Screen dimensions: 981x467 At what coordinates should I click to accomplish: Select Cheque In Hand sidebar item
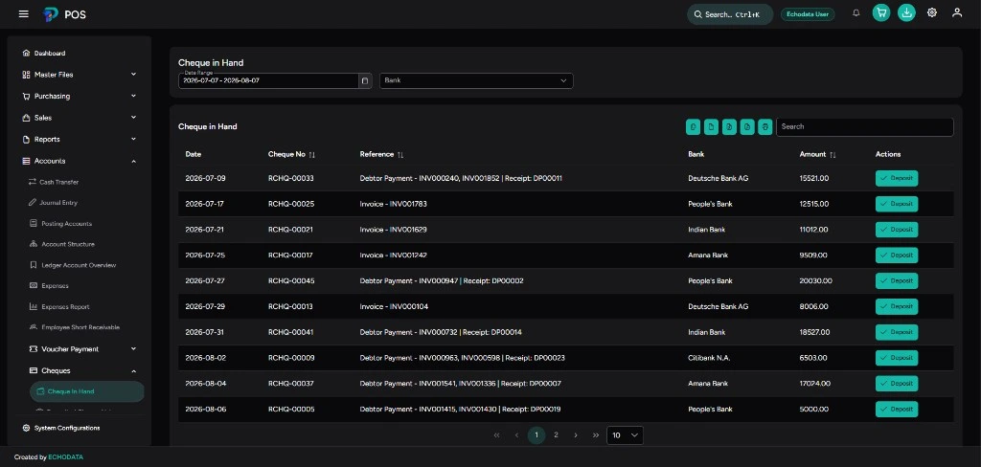click(87, 391)
